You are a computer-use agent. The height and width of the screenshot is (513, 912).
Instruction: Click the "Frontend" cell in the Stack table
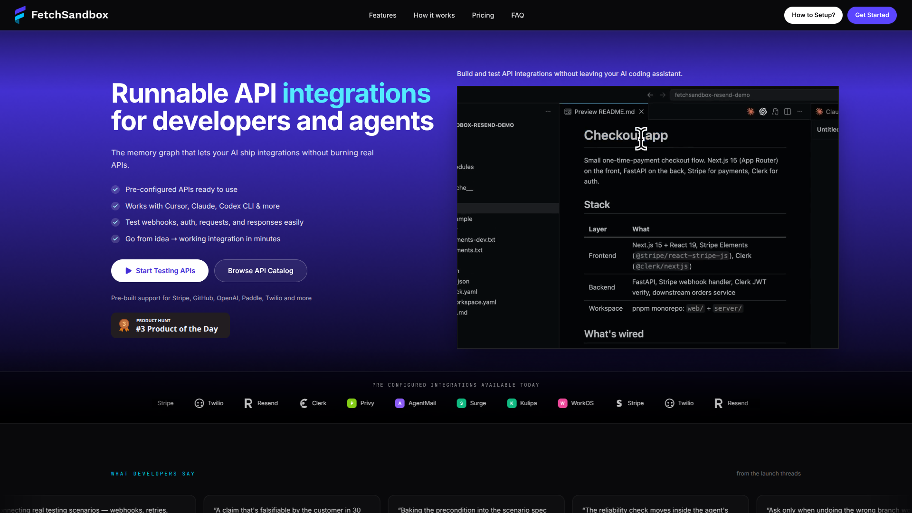(x=602, y=256)
